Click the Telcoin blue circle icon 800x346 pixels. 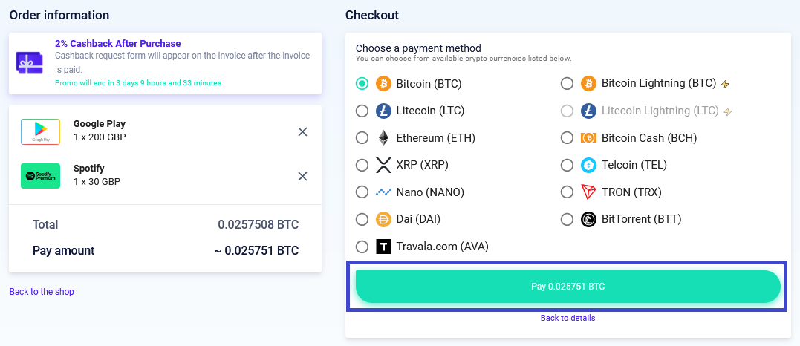point(588,165)
